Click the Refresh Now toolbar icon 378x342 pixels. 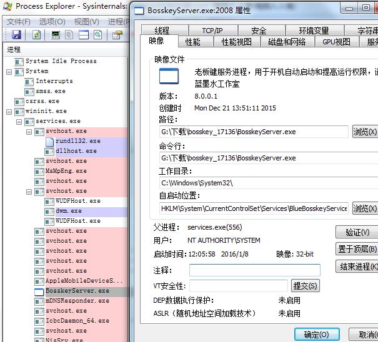(37, 35)
